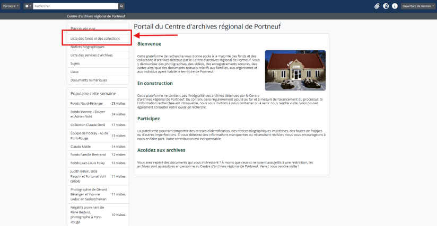Select Notices biographiques in browse menu

pyautogui.click(x=88, y=47)
